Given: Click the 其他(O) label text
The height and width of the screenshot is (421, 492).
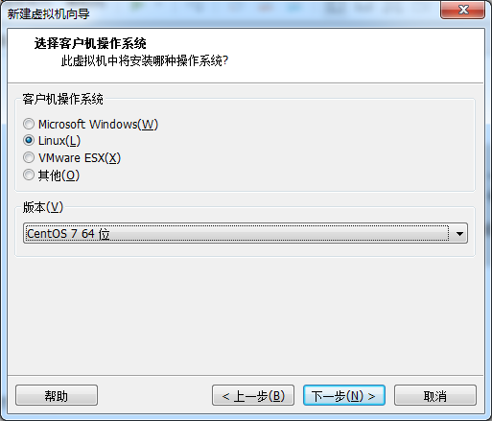Looking at the screenshot, I should pos(59,175).
